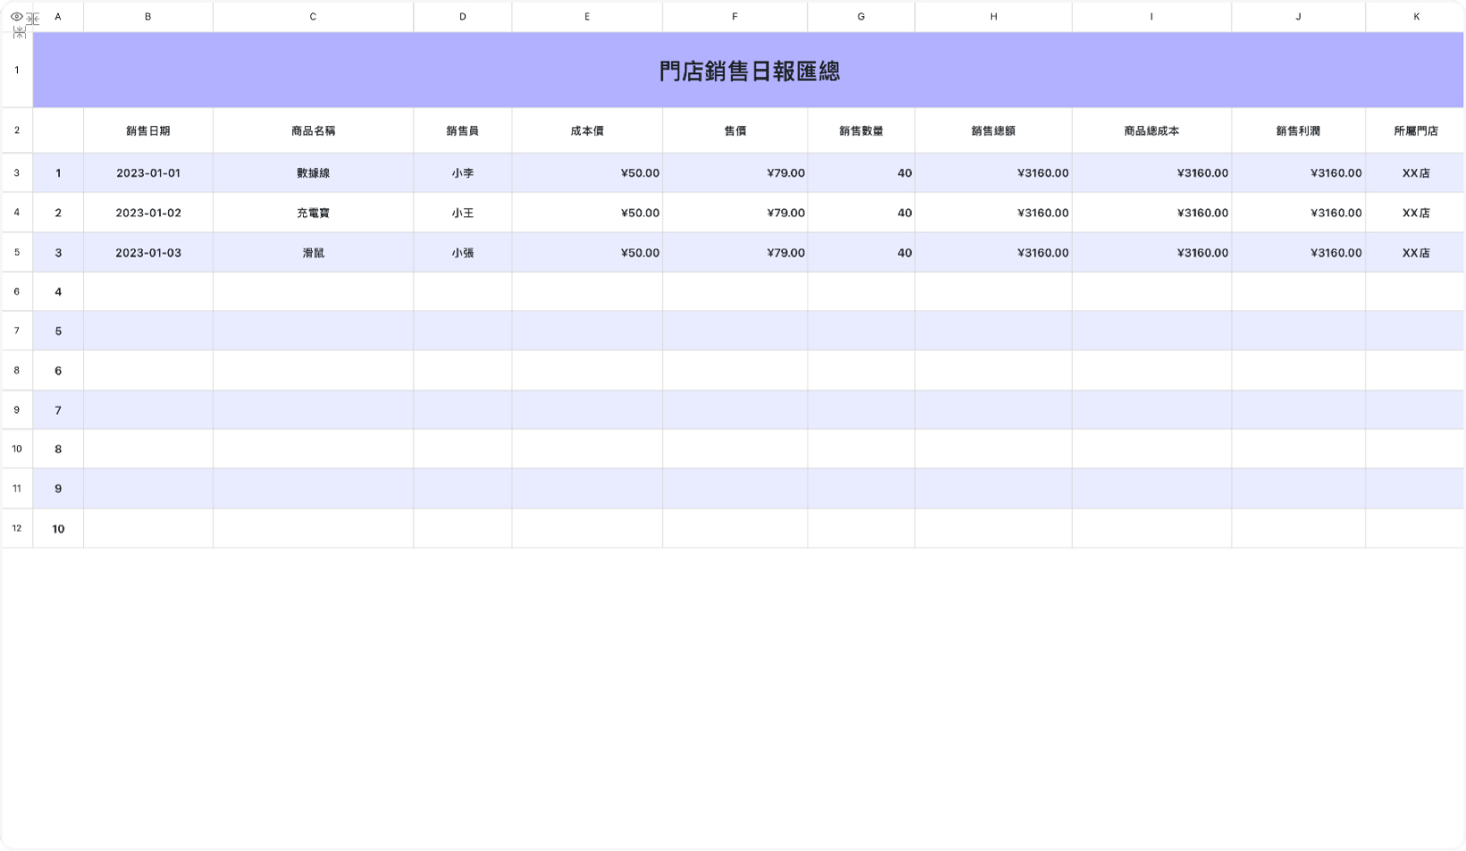Select the salesperson cell 小李
This screenshot has height=851, width=1466.
[462, 173]
